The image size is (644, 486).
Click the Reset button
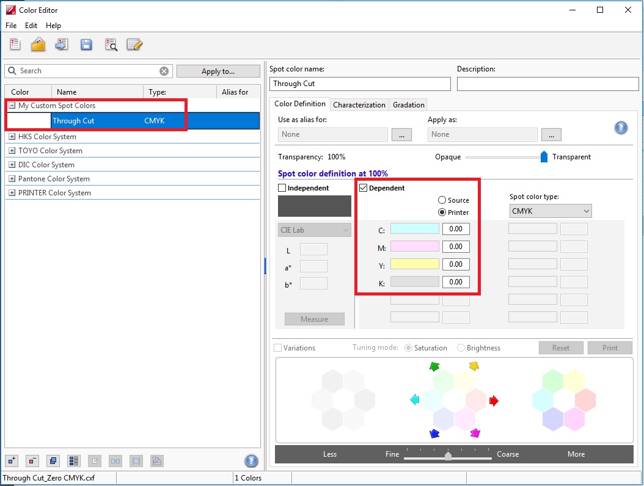561,347
